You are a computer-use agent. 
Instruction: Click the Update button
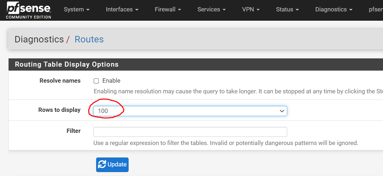(112, 165)
